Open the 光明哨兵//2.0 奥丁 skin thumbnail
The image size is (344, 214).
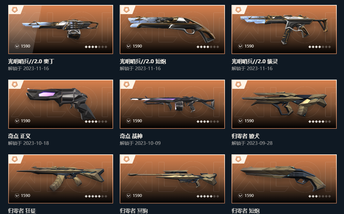[61, 29]
